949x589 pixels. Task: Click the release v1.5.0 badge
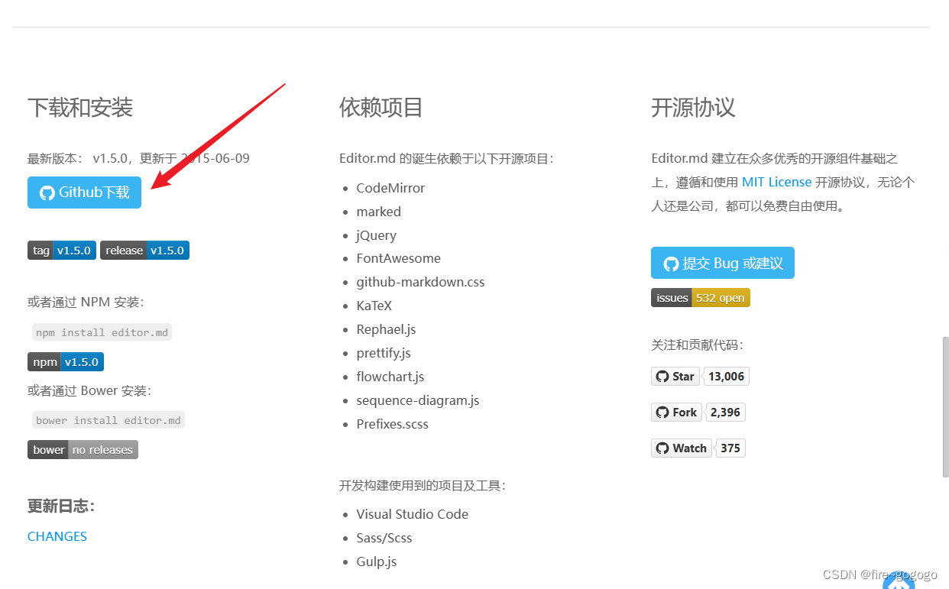[x=144, y=251]
